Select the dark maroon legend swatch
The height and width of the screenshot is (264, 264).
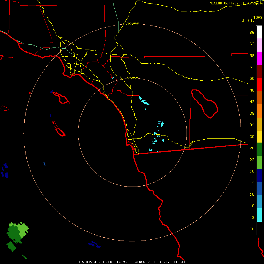coord(259,72)
